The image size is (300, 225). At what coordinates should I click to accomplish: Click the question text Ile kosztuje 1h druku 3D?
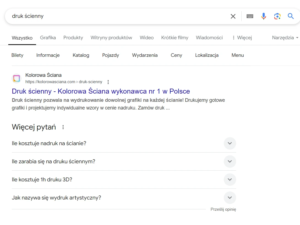coord(42,180)
